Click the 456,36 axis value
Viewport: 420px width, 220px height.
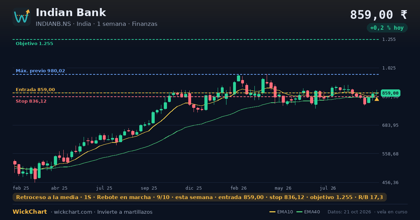(x=390, y=183)
